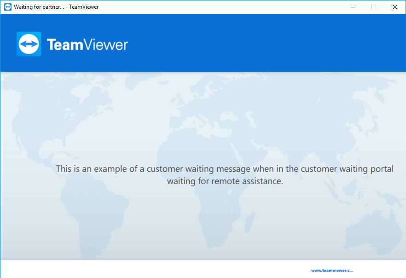Click the truncated teamviewer web address

coord(332,270)
